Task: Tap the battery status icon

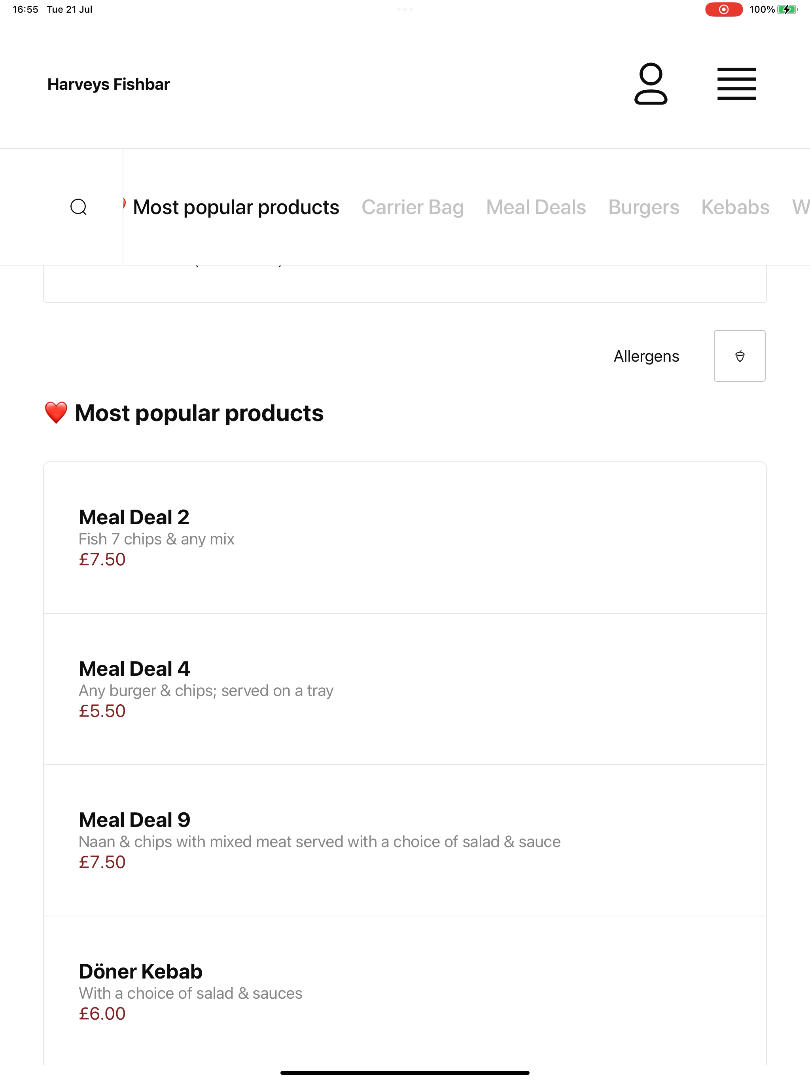Action: click(787, 9)
